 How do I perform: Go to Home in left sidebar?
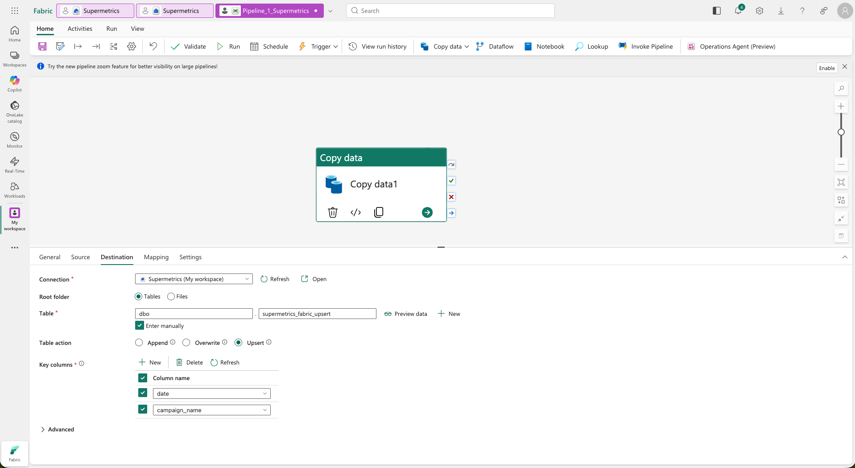point(15,34)
